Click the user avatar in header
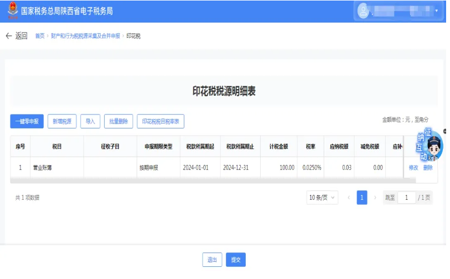450x279 pixels. (364, 11)
